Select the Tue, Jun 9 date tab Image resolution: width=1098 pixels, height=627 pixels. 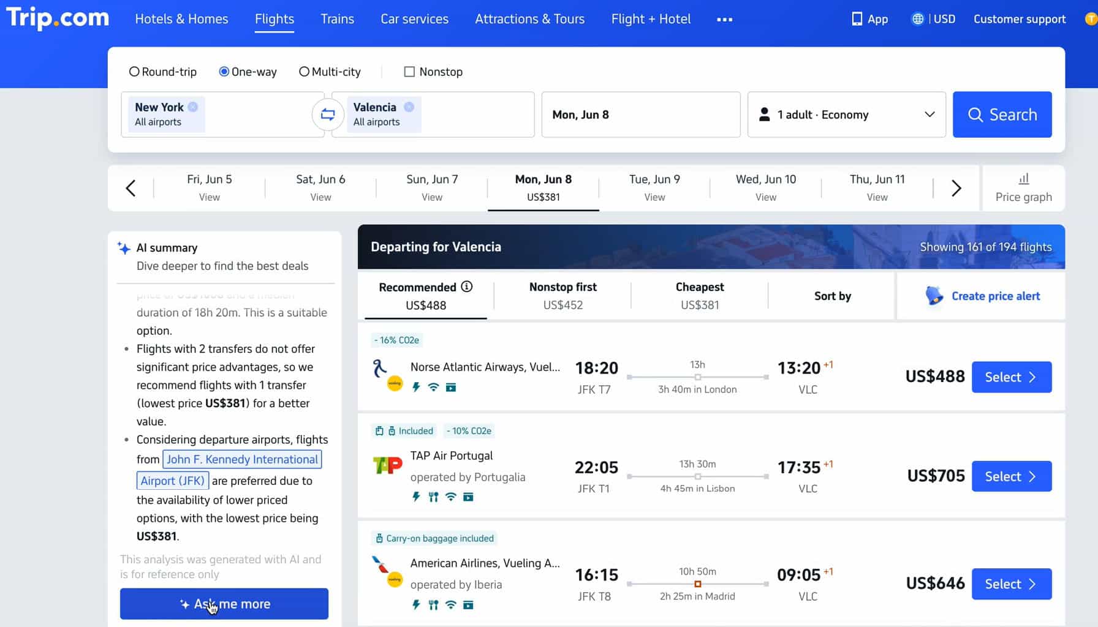point(654,188)
